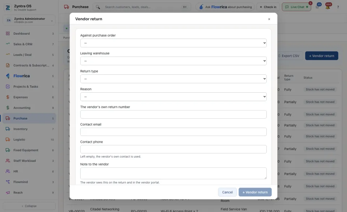
Task: Open the Against purchase order dropdown
Action: tap(173, 43)
